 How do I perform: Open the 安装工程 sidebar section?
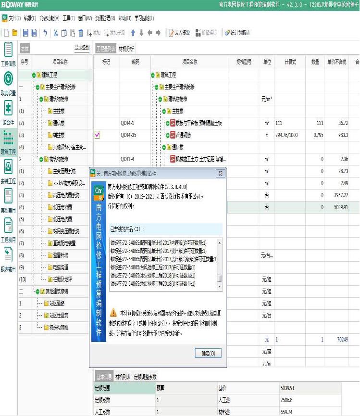pos(8,172)
